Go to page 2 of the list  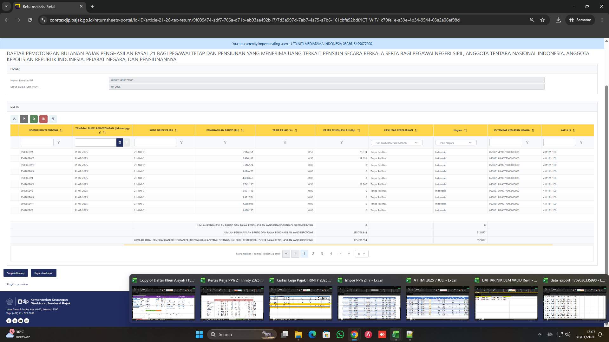pyautogui.click(x=313, y=254)
